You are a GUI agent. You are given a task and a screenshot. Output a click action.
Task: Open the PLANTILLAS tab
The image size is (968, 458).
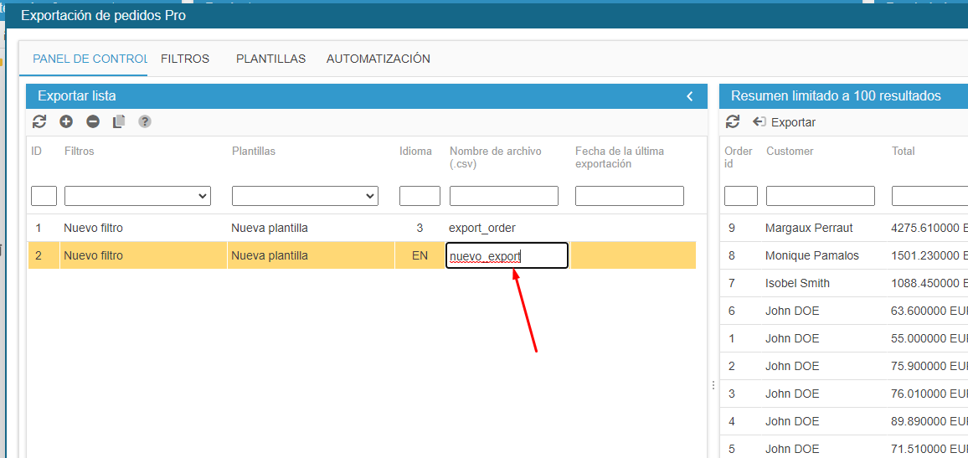click(x=270, y=59)
